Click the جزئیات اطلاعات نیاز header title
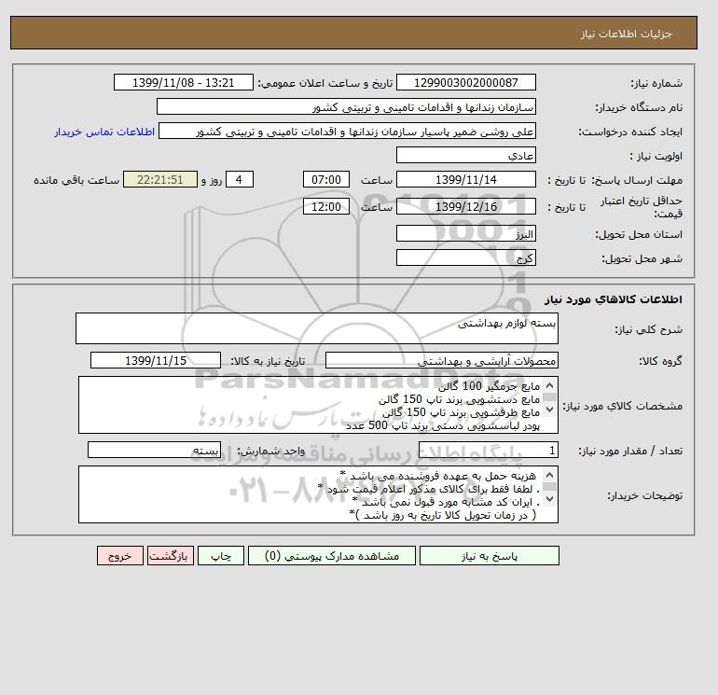 click(626, 34)
